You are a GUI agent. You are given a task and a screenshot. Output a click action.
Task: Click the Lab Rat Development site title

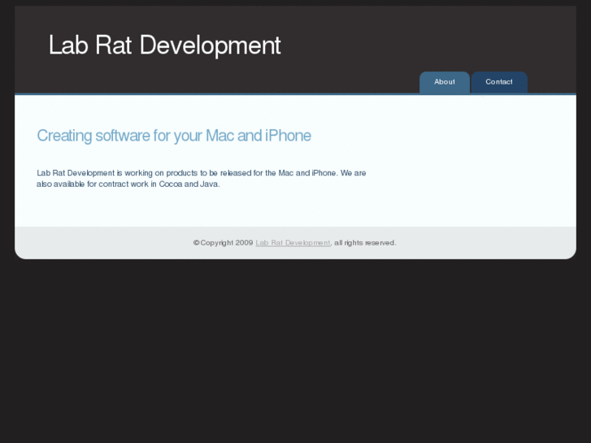[x=164, y=46]
